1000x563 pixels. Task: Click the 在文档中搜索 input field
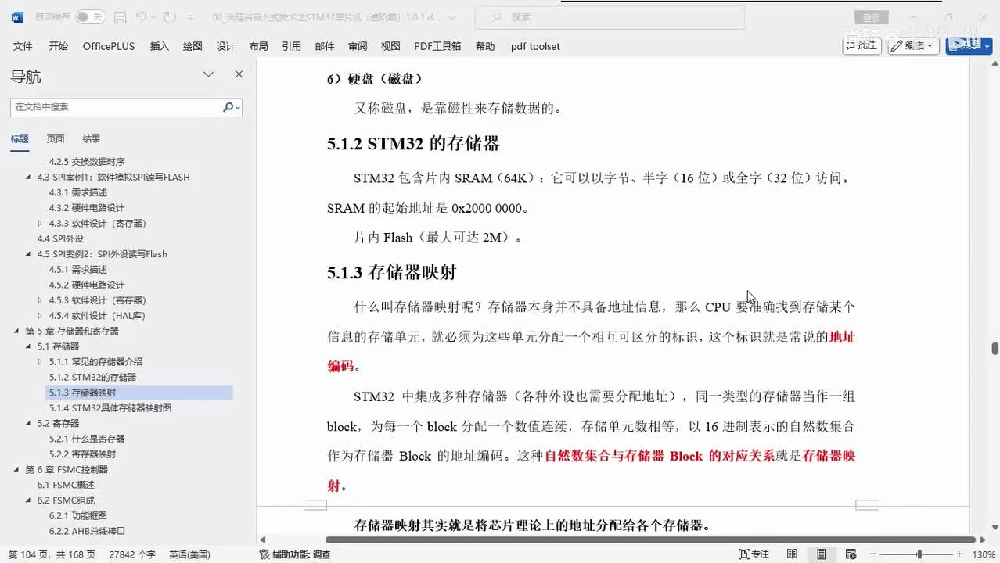click(x=116, y=107)
